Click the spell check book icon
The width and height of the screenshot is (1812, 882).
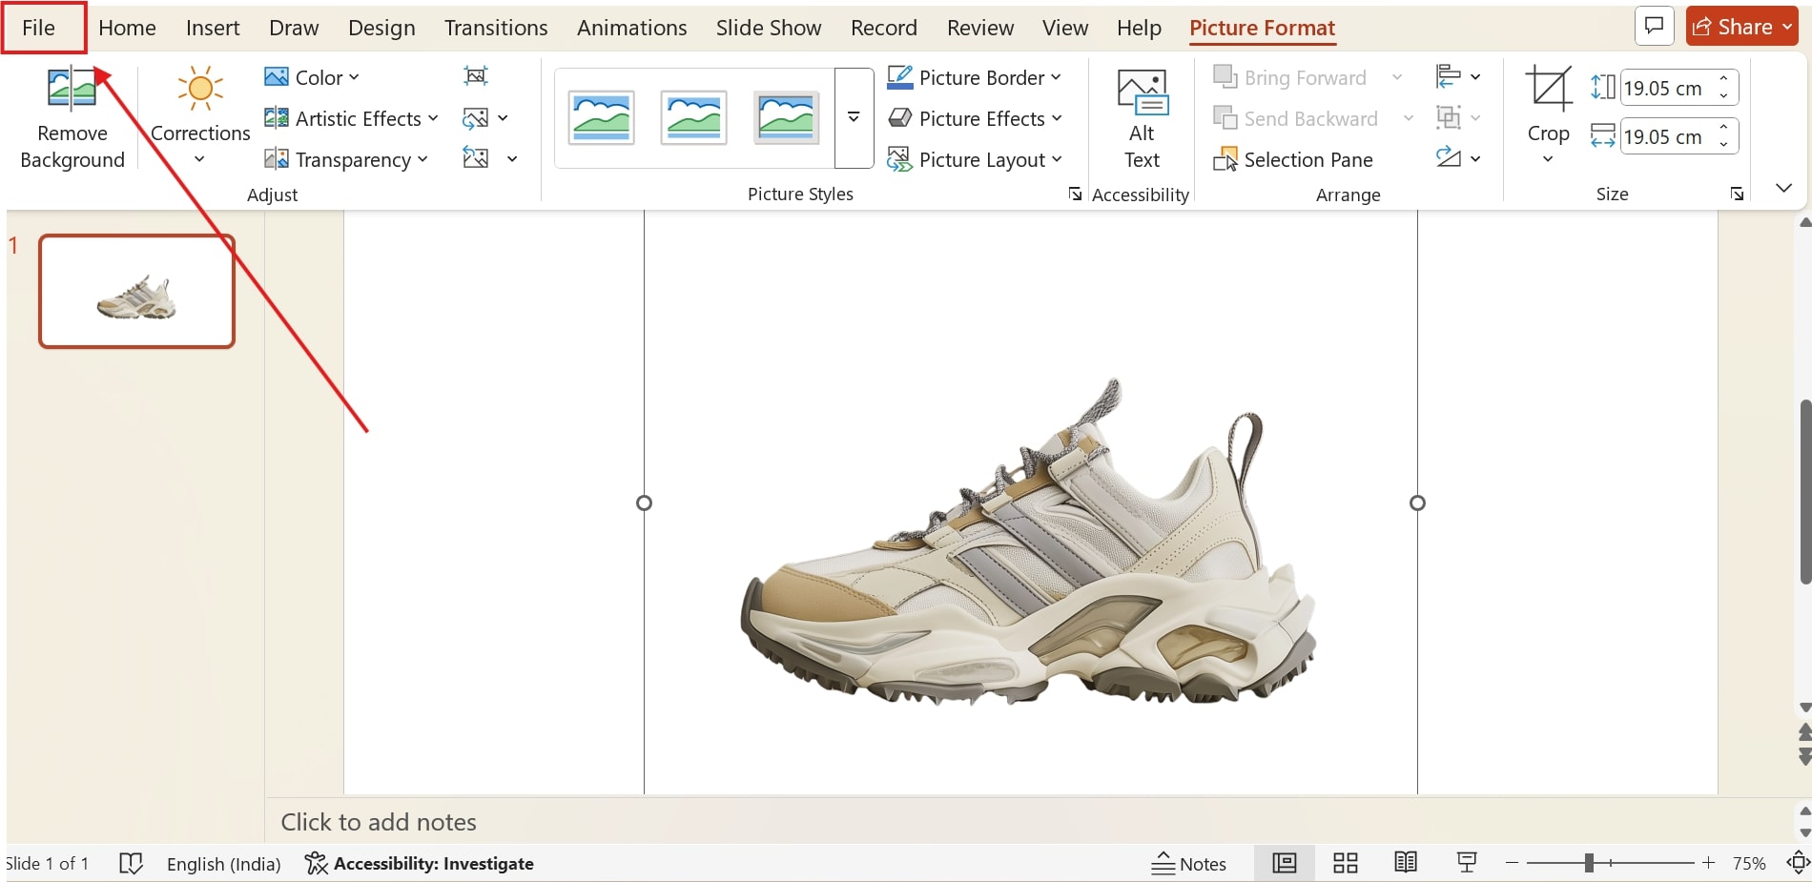[x=131, y=864]
